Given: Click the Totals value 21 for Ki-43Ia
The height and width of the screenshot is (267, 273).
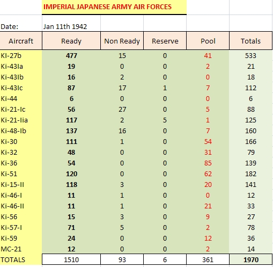Looking at the screenshot, I should click(x=250, y=67).
